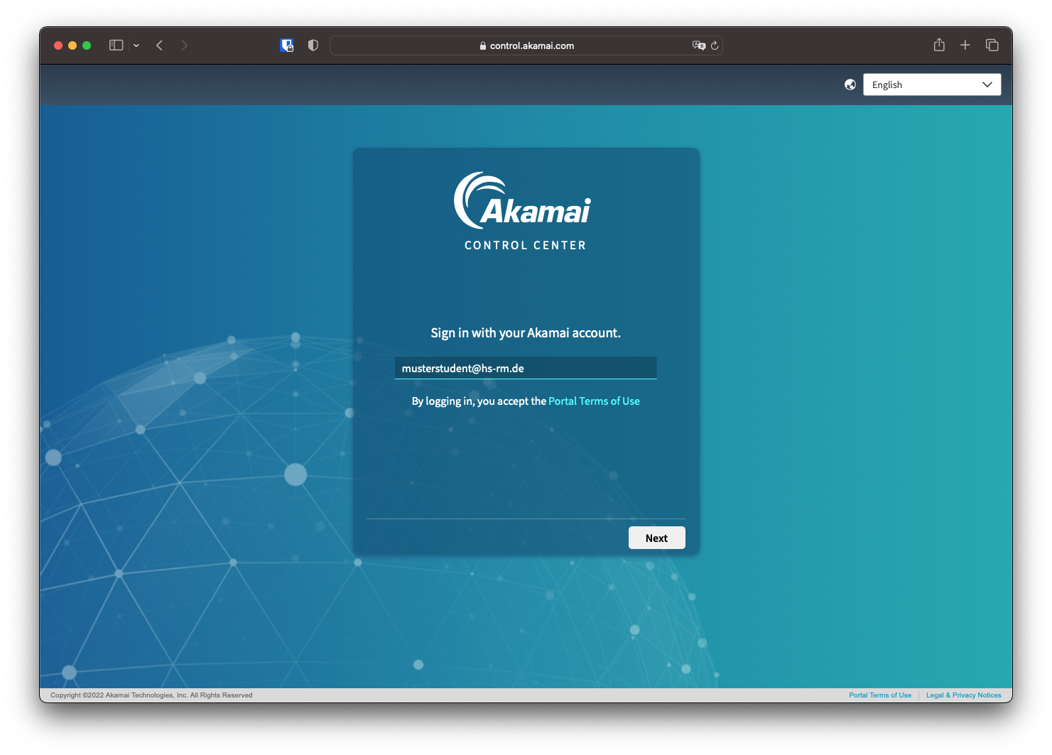Image resolution: width=1052 pixels, height=755 pixels.
Task: Click the translate page icon
Action: [x=699, y=45]
